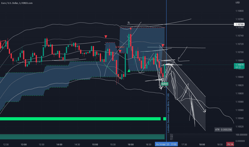The height and width of the screenshot is (147, 249).
Task: Click the 18:00 time axis label
Action: coord(202,144)
